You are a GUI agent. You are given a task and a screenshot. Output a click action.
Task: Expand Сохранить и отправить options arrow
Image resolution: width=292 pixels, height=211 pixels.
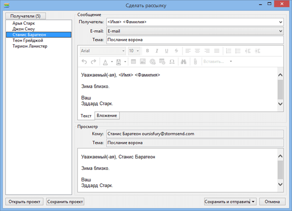pos(253,201)
